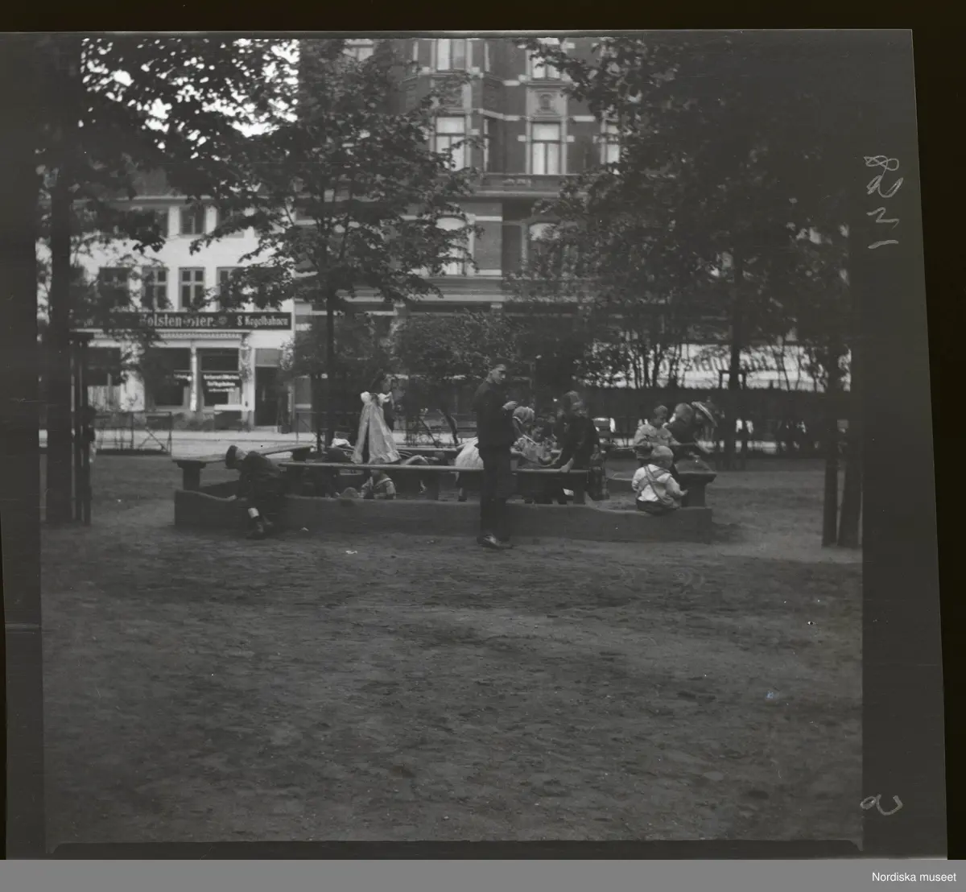
Task: Select the toddler wearing suspenders
Action: point(657,481)
